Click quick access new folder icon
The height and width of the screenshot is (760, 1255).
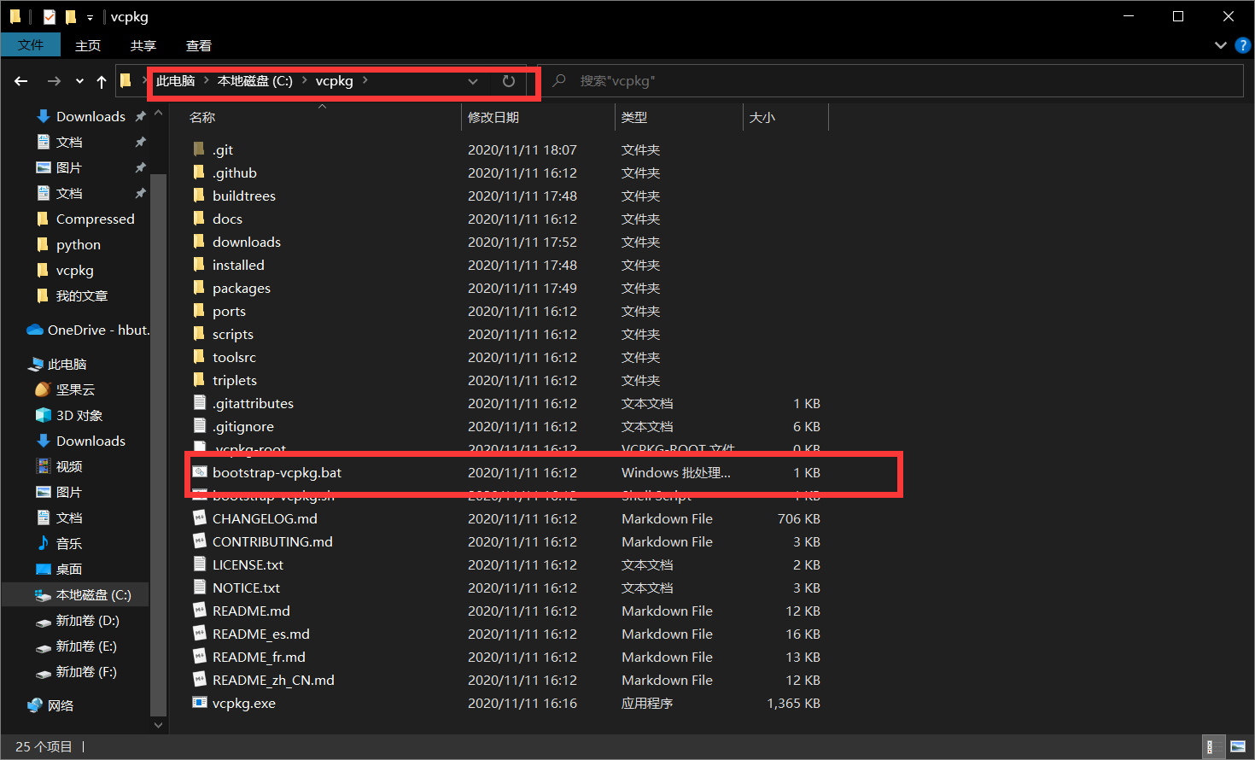pos(70,16)
